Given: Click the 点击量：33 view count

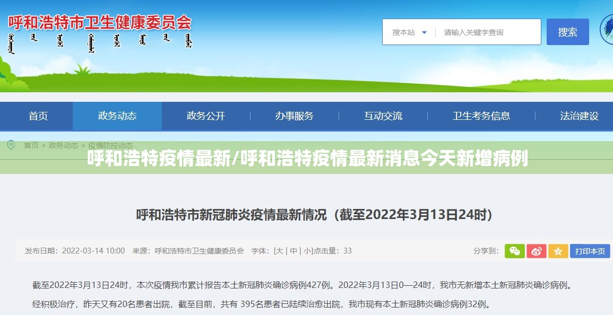Looking at the screenshot, I should pos(333,251).
